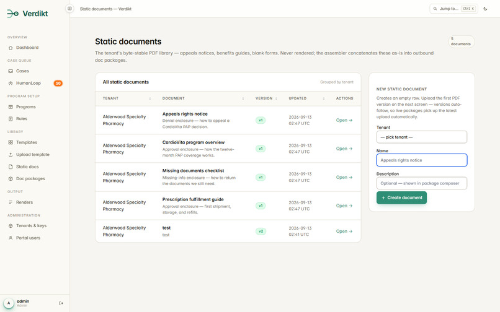
Task: Click the admin avatar circle
Action: pyautogui.click(x=9, y=303)
